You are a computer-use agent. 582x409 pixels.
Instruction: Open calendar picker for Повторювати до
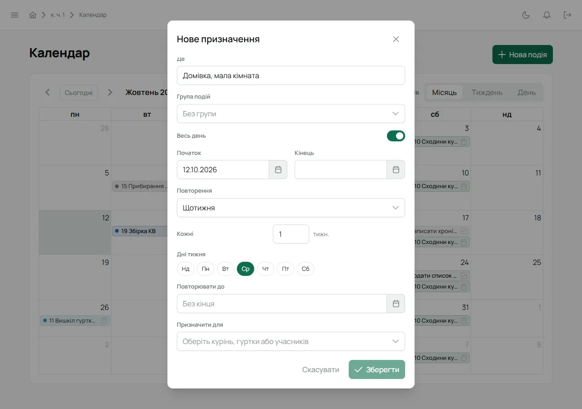(396, 304)
